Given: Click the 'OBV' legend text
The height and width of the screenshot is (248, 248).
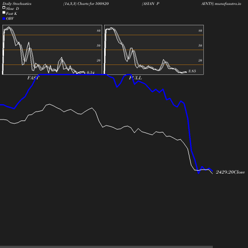Looking at the screenshot, I should click(10, 19).
